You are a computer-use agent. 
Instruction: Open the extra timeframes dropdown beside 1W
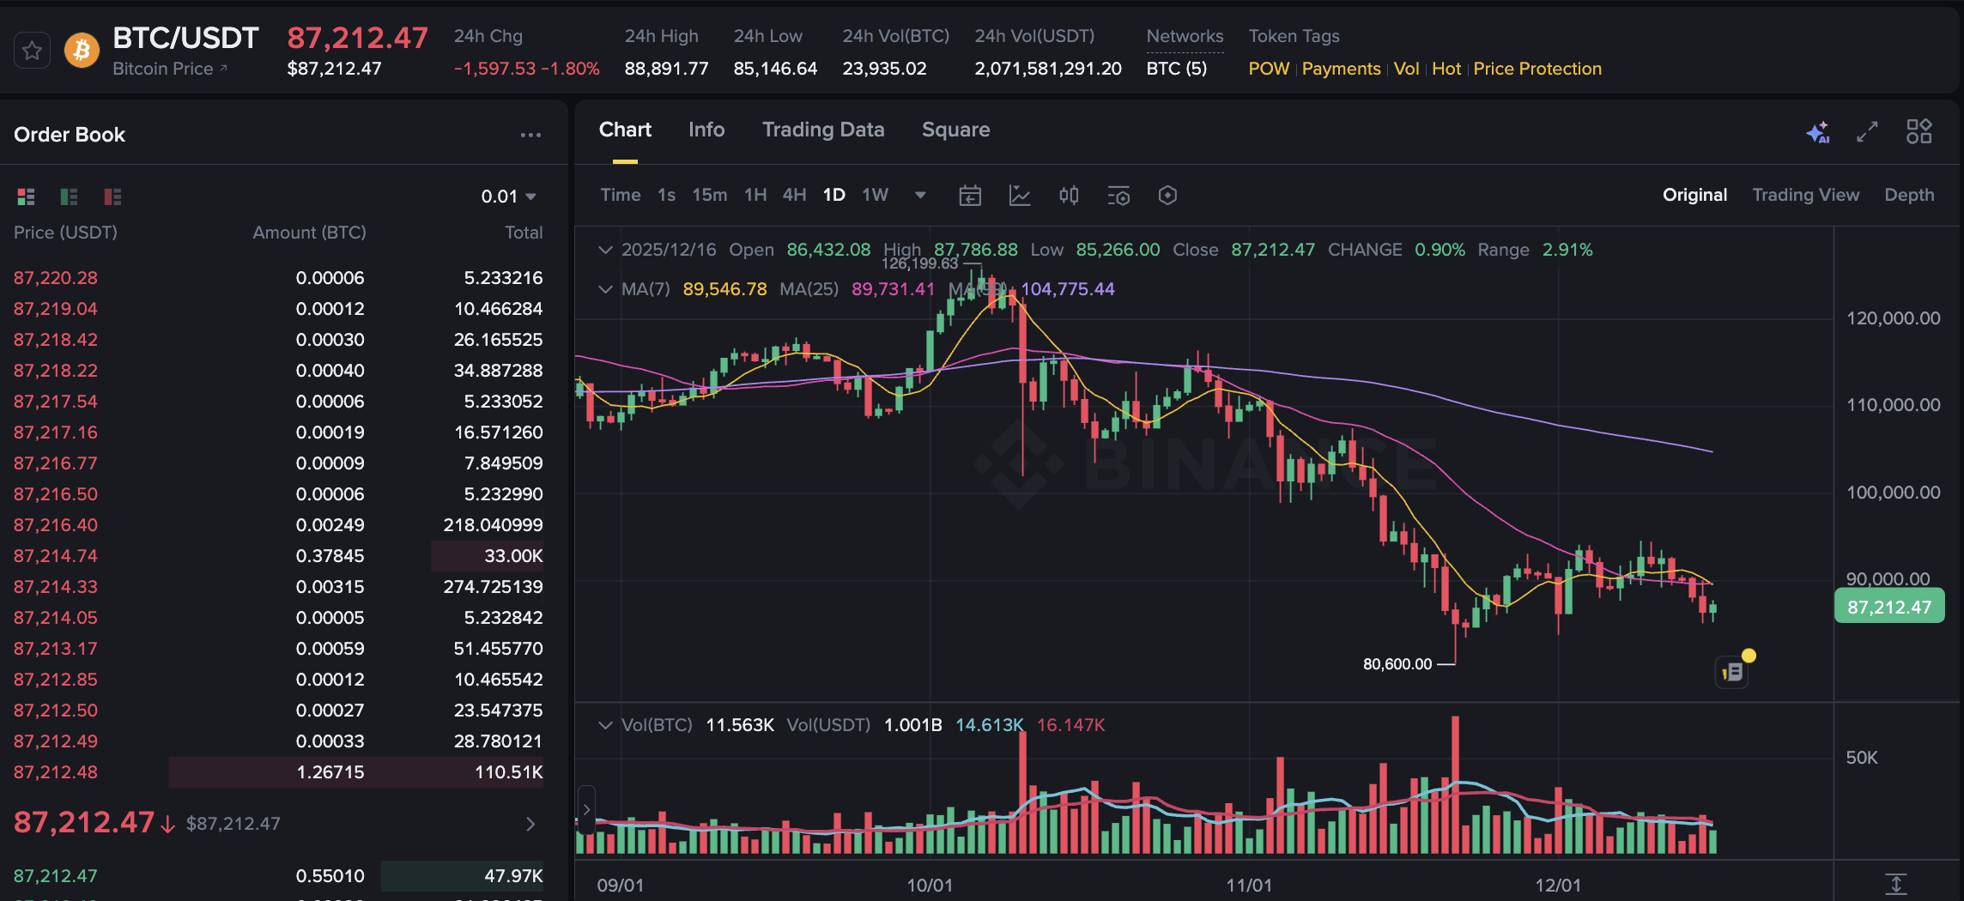pyautogui.click(x=919, y=195)
